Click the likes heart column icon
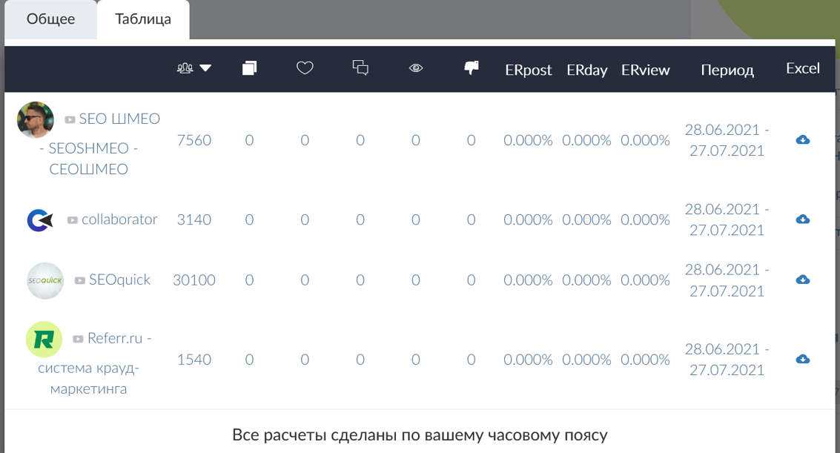 click(305, 68)
